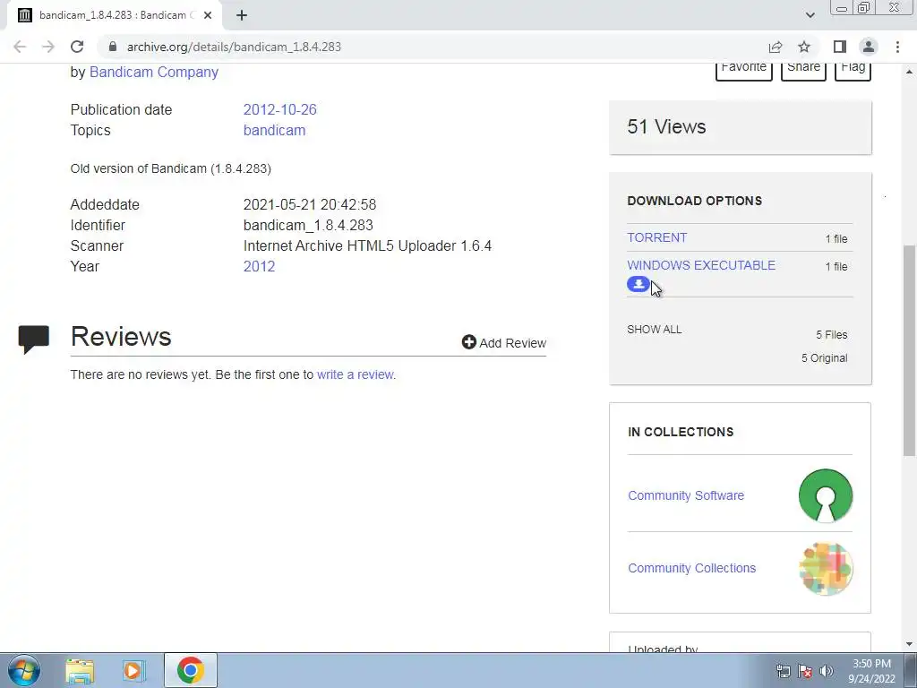Click the scrollbar up arrow
This screenshot has width=917, height=688.
coord(910,72)
